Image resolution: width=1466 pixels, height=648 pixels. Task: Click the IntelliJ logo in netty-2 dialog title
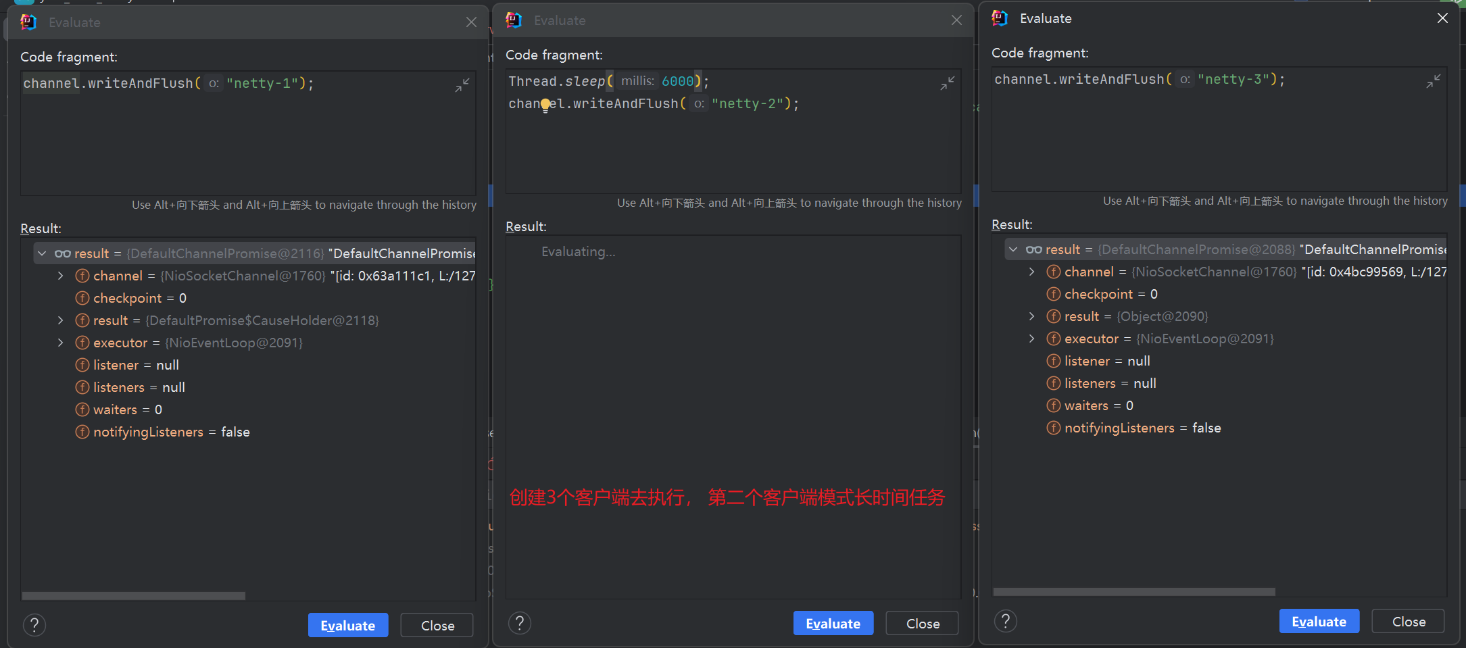point(514,20)
